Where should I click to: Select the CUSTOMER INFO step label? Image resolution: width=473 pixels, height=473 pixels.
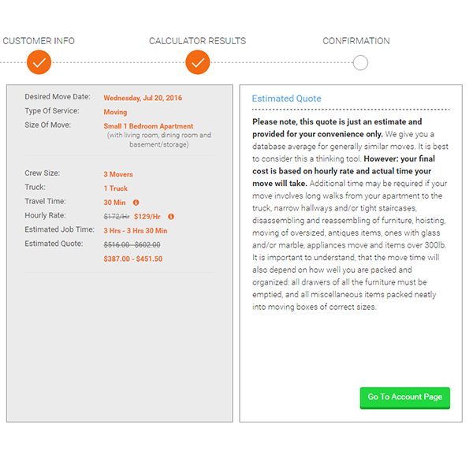(x=39, y=41)
